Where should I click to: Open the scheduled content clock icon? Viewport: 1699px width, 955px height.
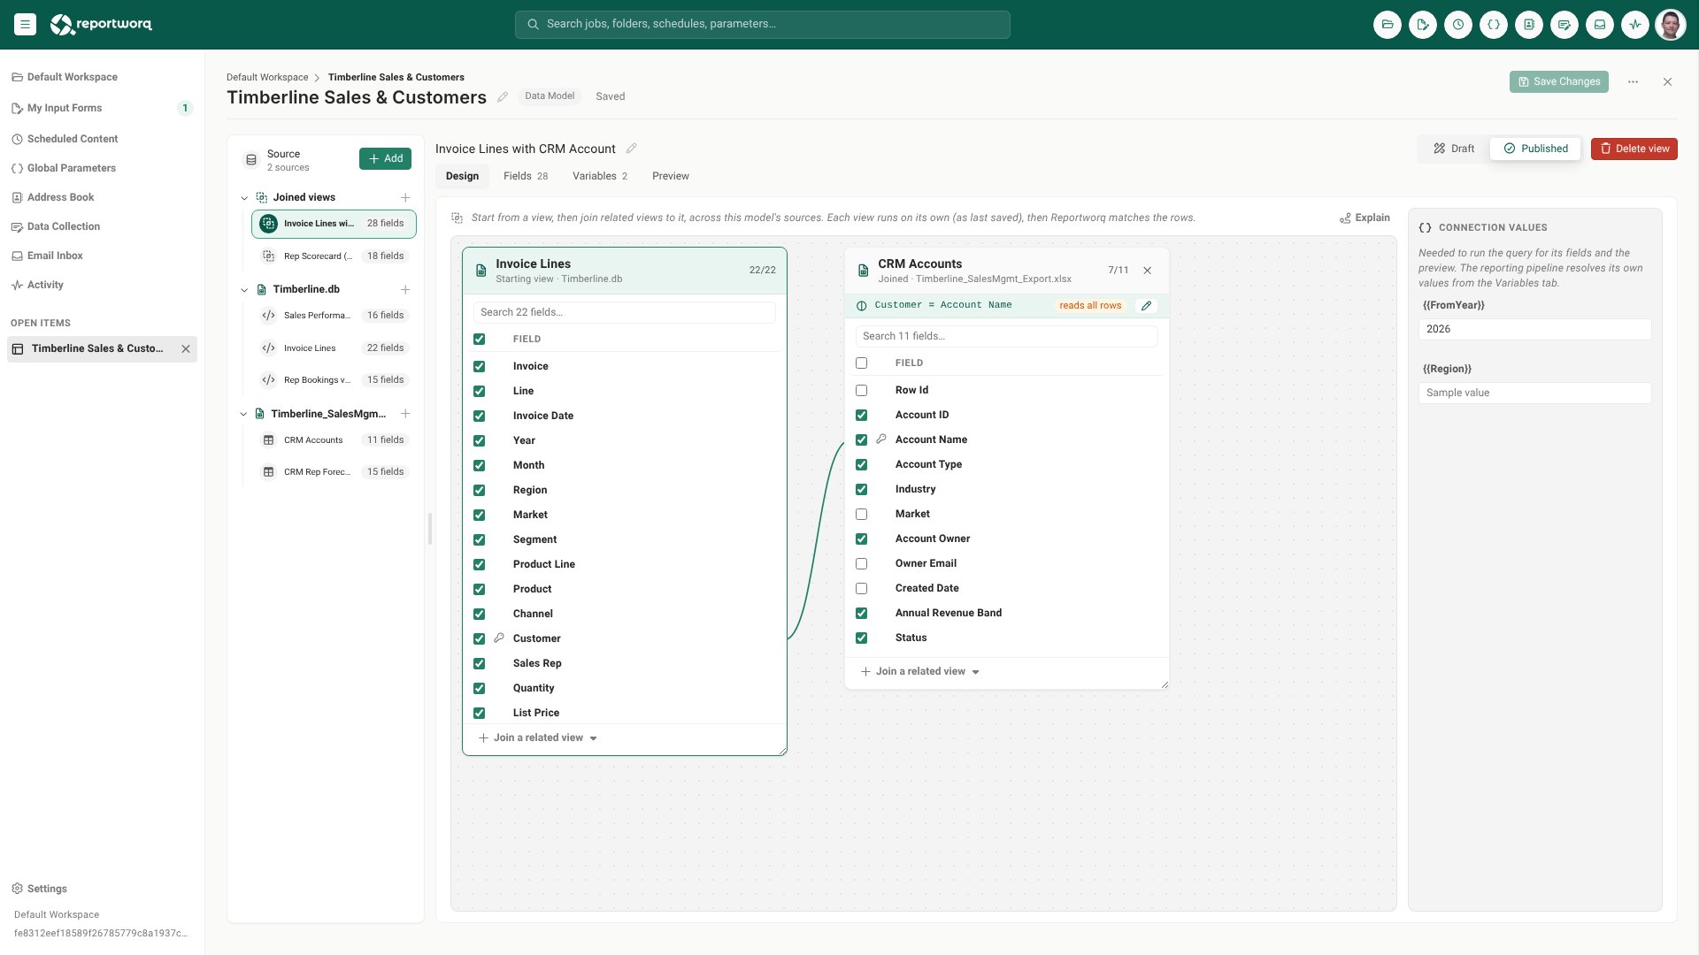1458,25
